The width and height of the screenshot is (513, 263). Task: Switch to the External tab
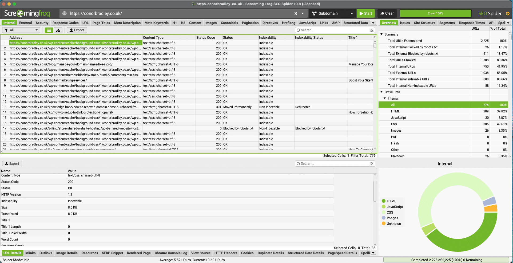(x=25, y=23)
